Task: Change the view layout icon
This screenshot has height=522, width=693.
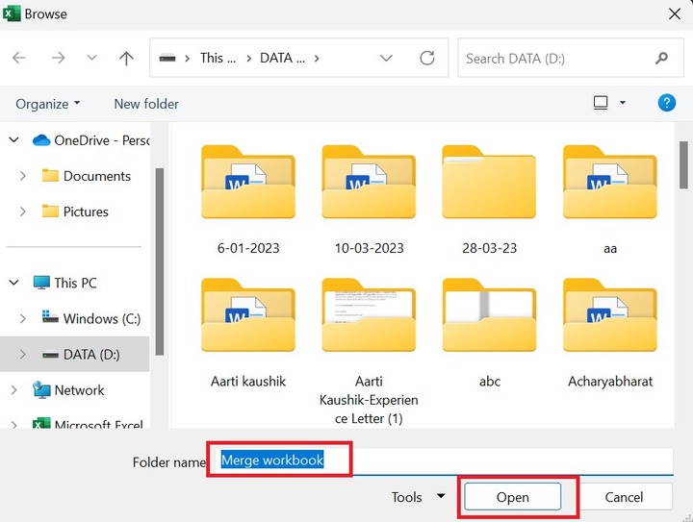Action: click(601, 103)
